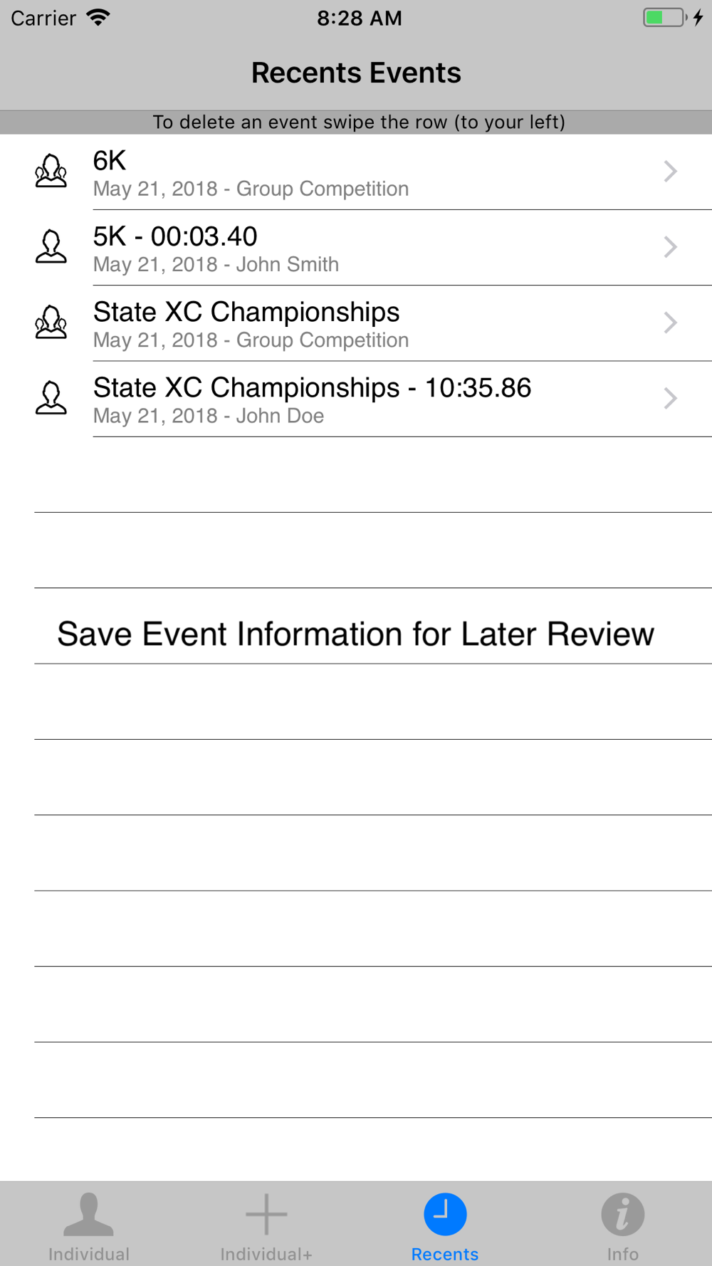The image size is (712, 1266).
Task: Open chevron for 10:35.86 John Doe result
Action: click(670, 398)
